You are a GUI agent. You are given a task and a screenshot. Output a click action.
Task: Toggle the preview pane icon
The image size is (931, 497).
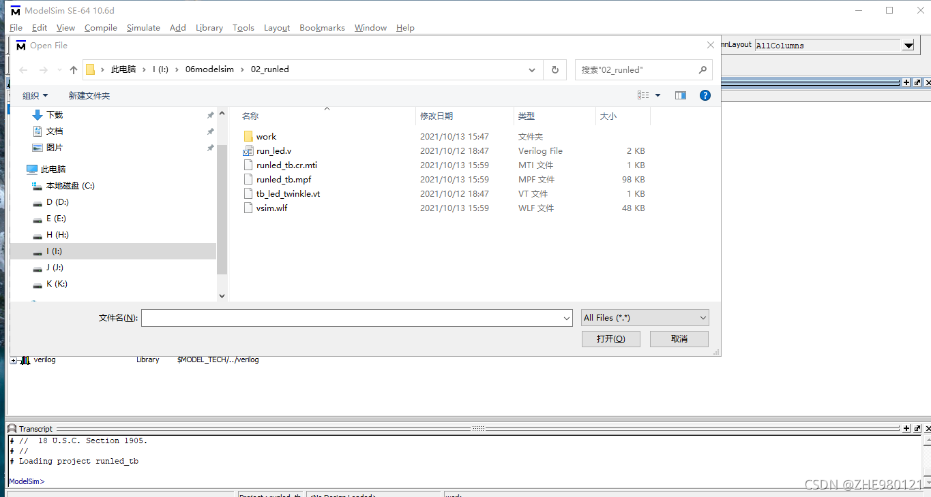coord(681,95)
